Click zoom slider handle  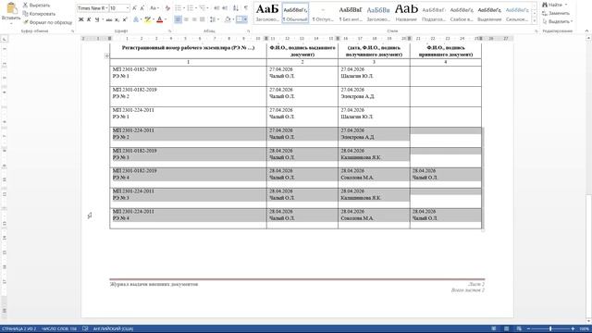click(x=550, y=329)
